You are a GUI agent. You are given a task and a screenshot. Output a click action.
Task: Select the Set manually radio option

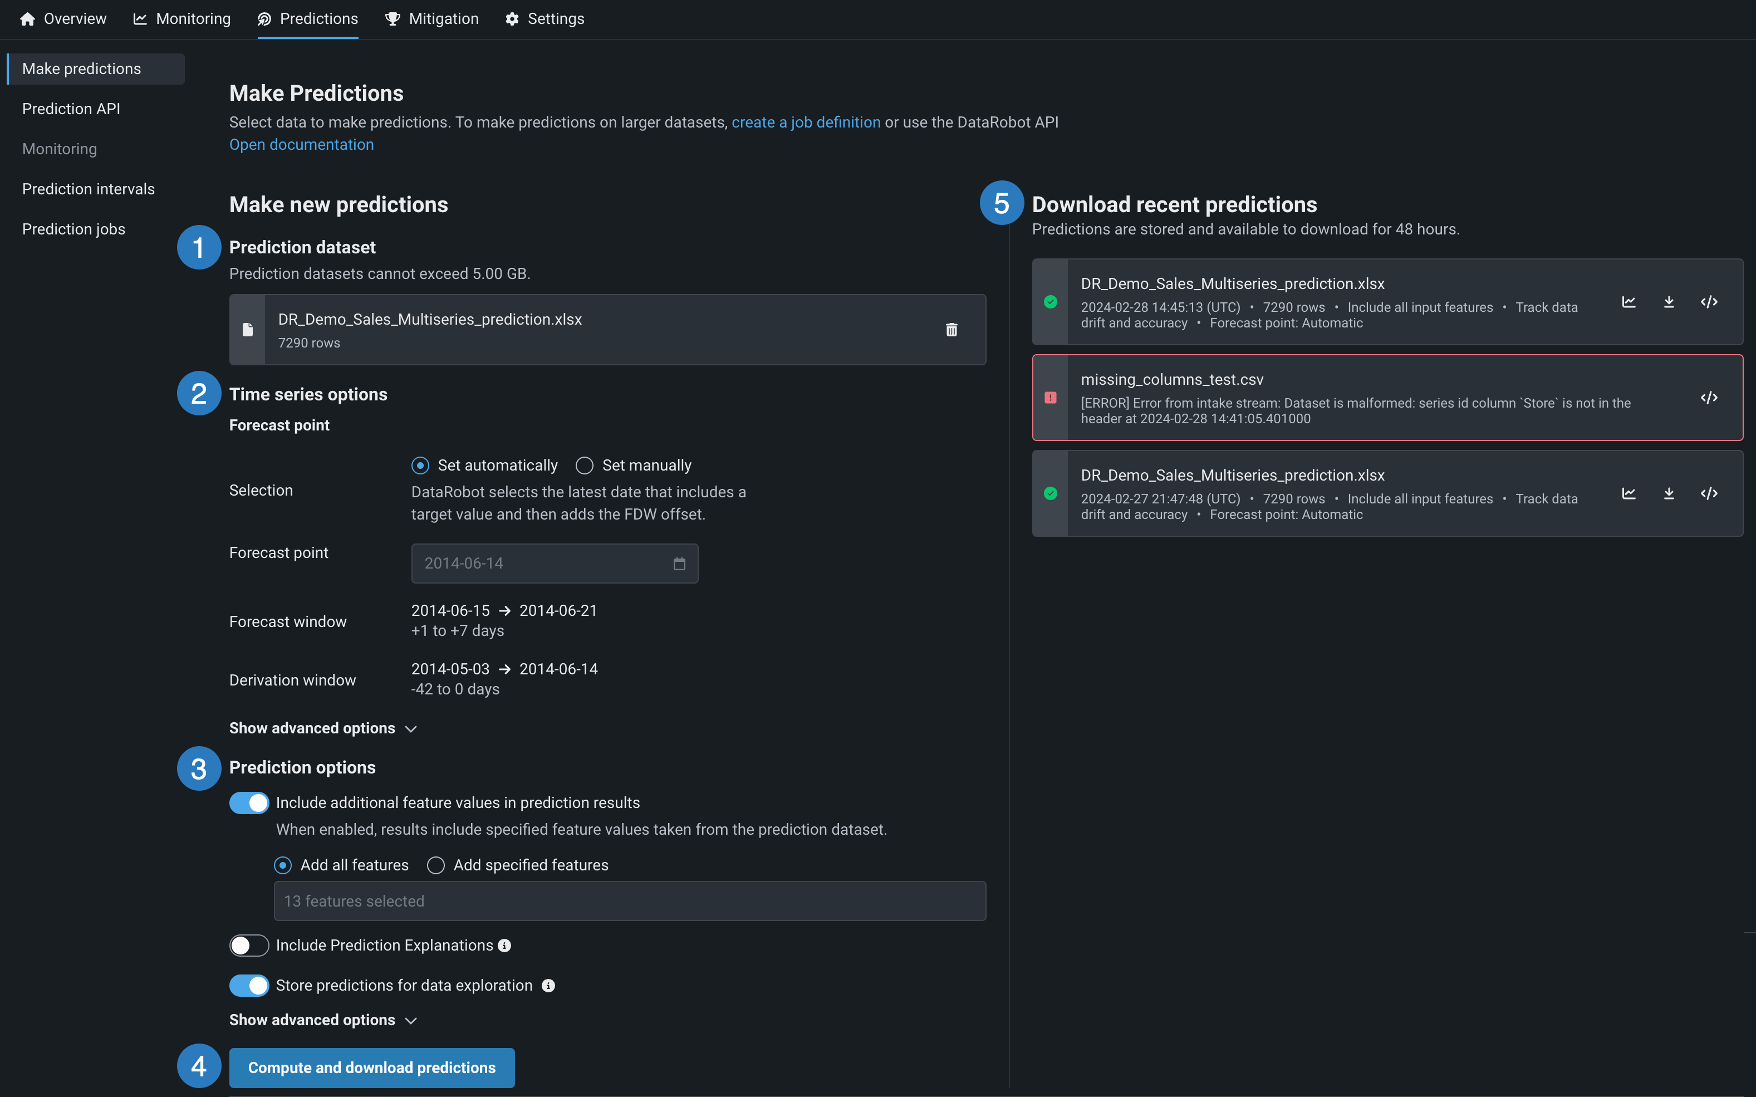click(585, 465)
